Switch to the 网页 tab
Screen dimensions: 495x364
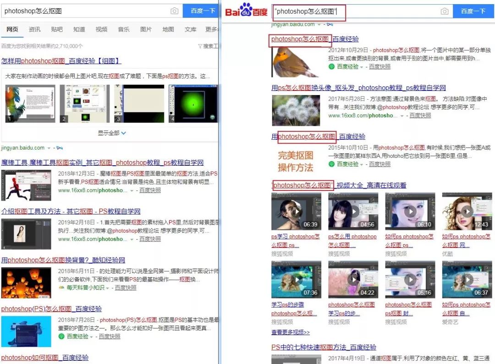pyautogui.click(x=12, y=29)
